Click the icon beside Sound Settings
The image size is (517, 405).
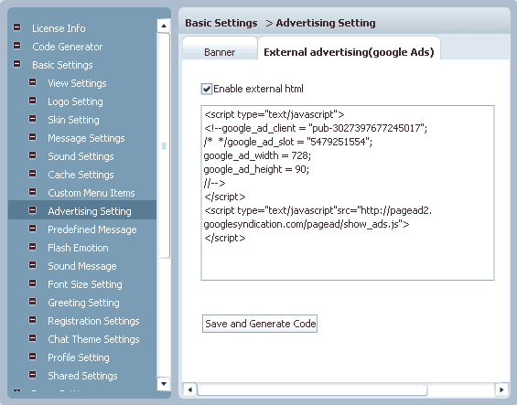pyautogui.click(x=33, y=155)
